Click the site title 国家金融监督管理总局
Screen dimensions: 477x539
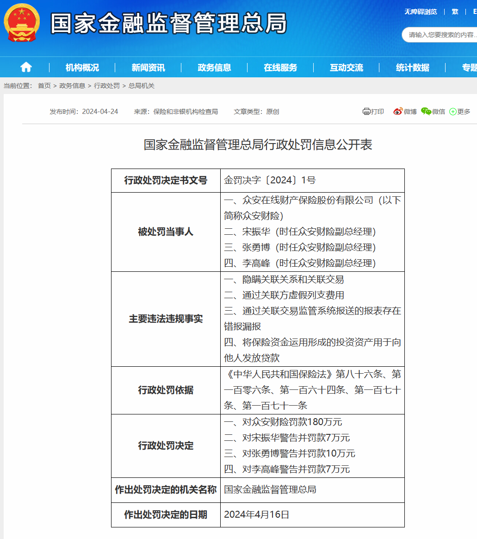[x=168, y=23]
